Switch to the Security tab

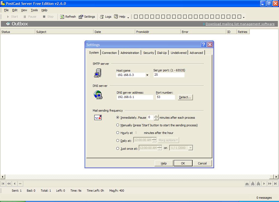click(x=148, y=53)
